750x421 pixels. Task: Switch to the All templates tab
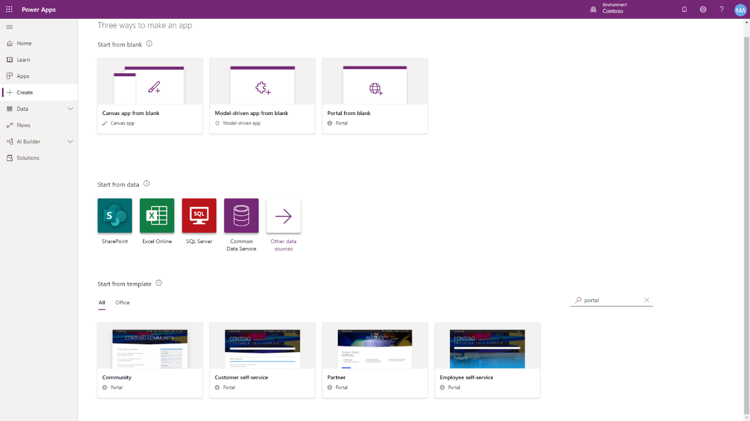(102, 303)
